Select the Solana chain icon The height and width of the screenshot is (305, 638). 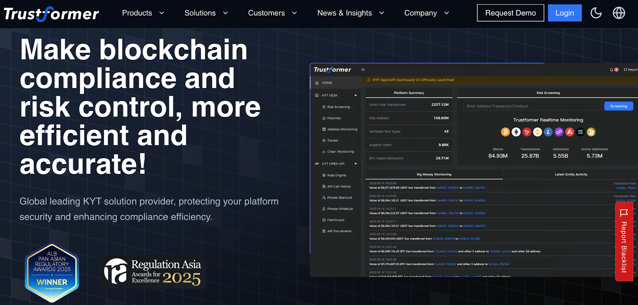pos(580,132)
